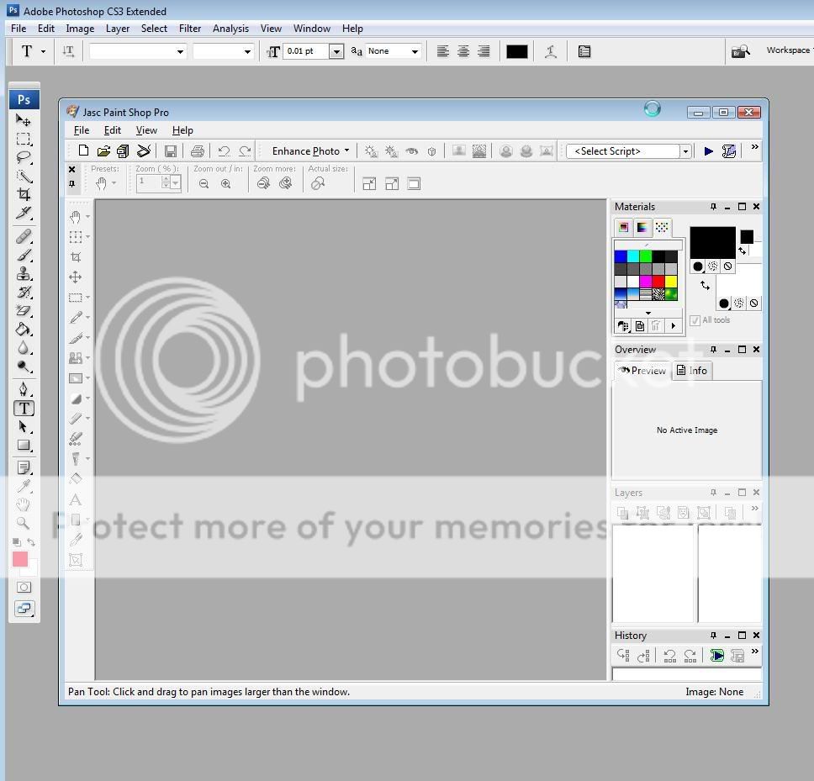The height and width of the screenshot is (781, 814).
Task: Switch to the Info tab in Overview
Action: pos(692,371)
